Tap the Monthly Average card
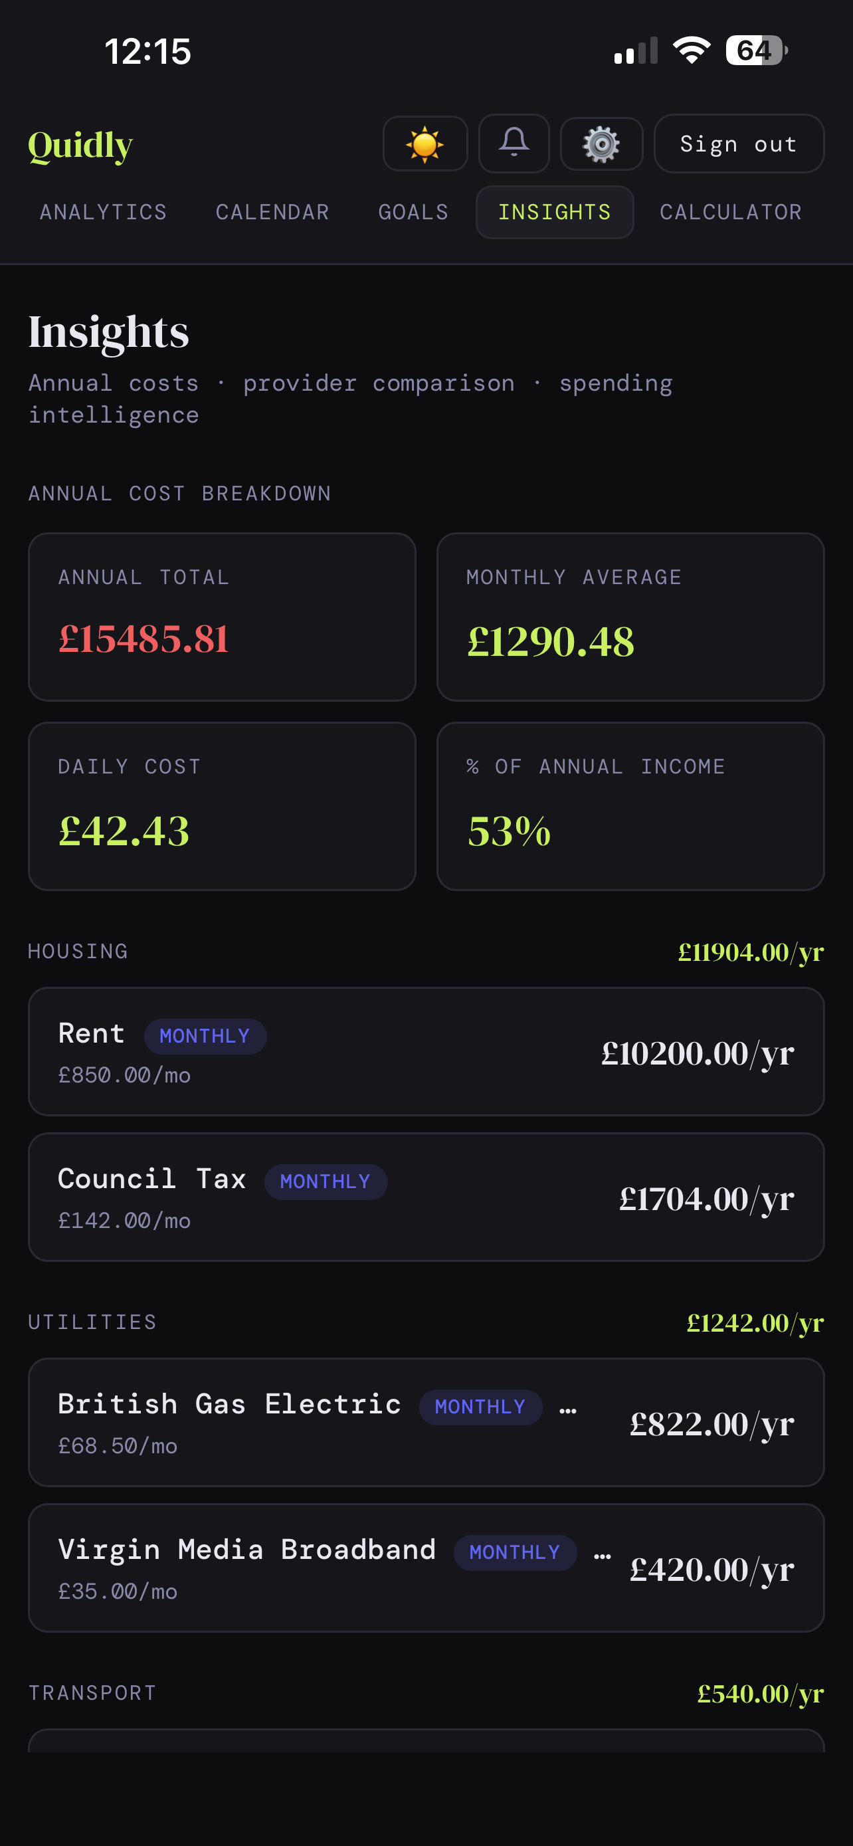 (630, 616)
